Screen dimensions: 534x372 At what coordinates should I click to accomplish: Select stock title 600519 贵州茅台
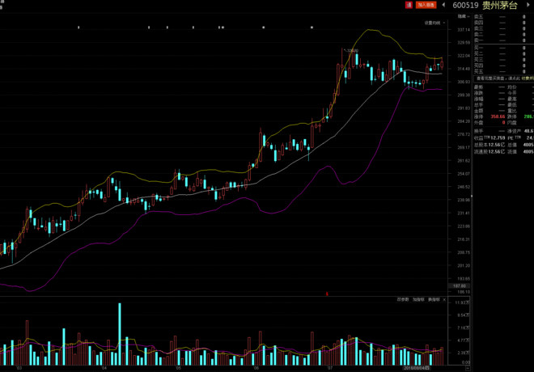(485, 5)
